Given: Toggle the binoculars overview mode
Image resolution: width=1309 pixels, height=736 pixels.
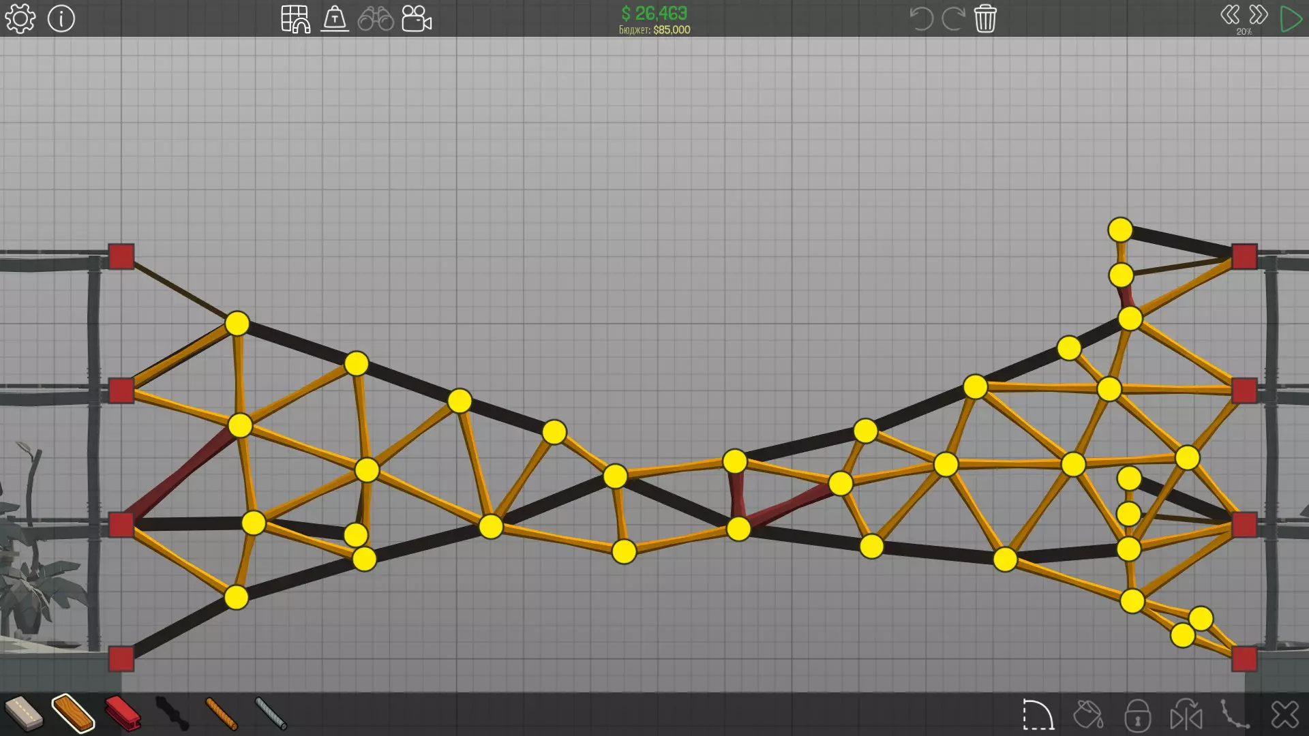Looking at the screenshot, I should [376, 19].
